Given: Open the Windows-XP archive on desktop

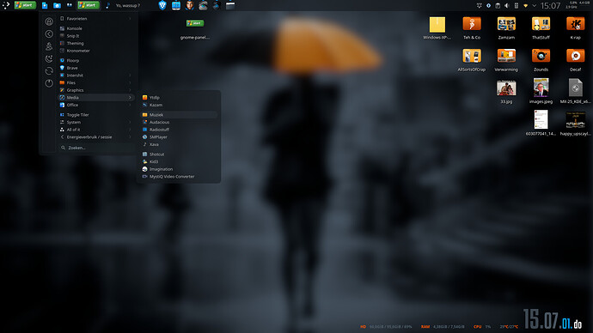Looking at the screenshot, I should pyautogui.click(x=437, y=28).
